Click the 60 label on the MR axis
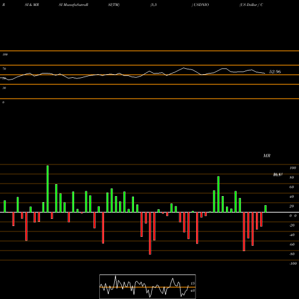299x299 pixels. pos(292,187)
